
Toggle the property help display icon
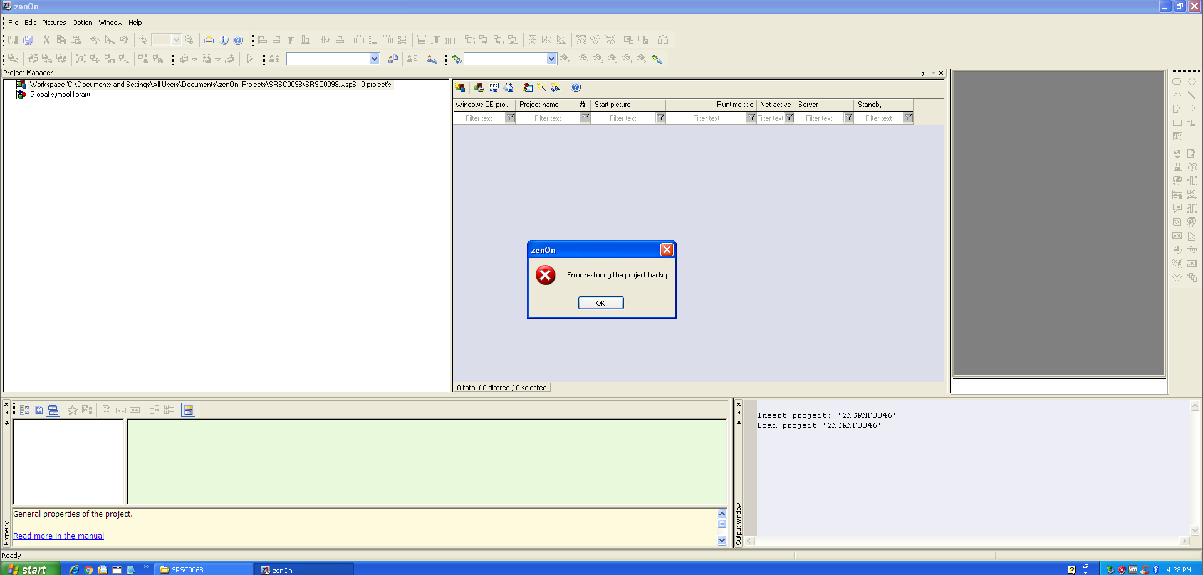pos(188,410)
